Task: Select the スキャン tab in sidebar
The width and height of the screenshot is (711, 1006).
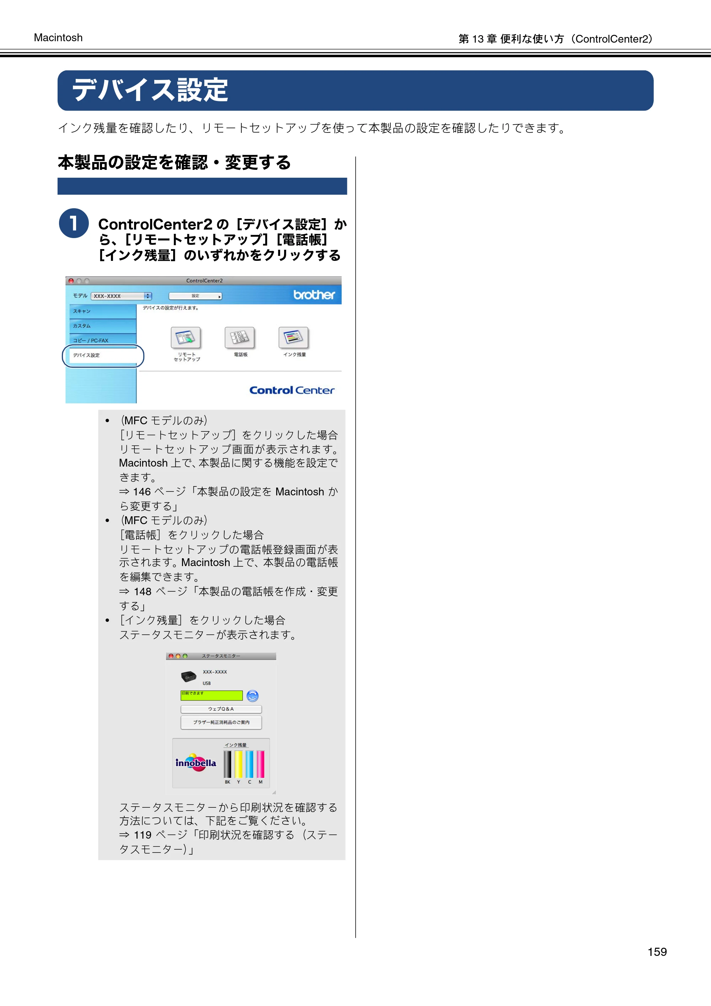Action: pos(103,311)
